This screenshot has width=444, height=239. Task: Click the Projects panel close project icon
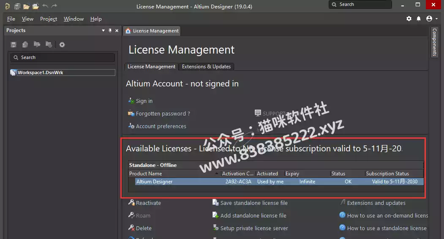coord(49,44)
